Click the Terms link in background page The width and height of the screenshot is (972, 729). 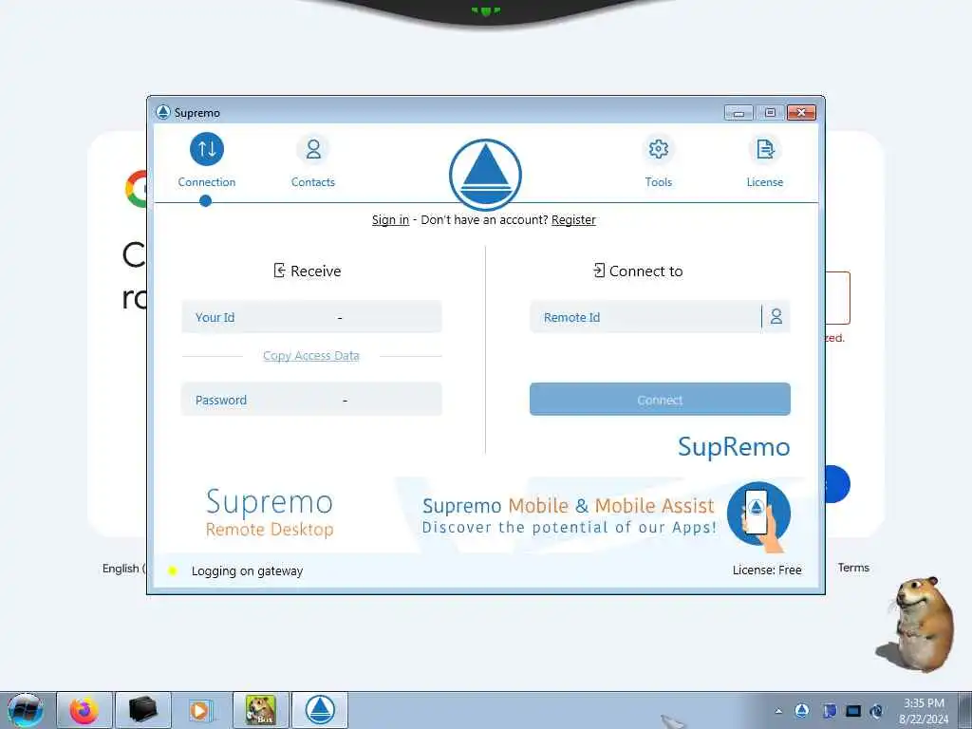pyautogui.click(x=853, y=568)
